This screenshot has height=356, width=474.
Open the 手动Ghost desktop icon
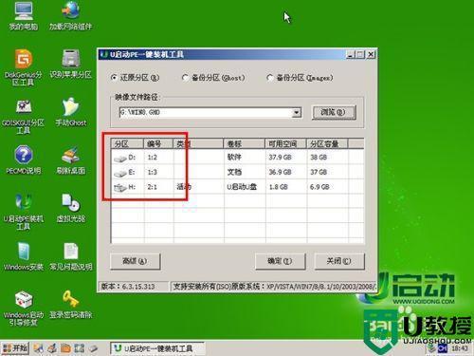(71, 112)
